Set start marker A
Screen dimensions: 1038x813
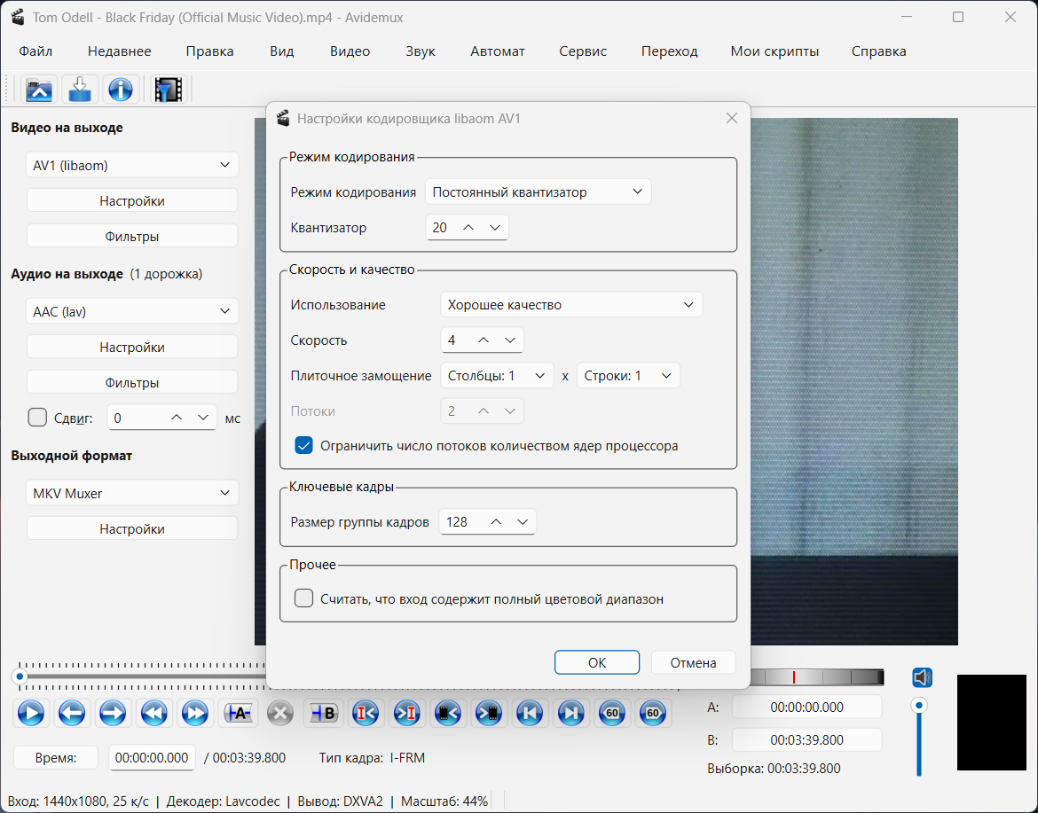point(240,713)
